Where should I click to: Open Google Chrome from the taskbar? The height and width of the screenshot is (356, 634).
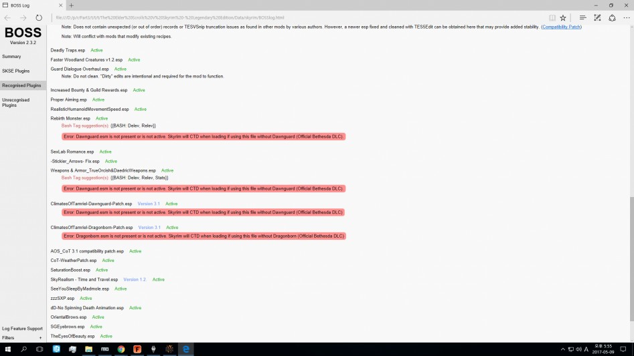[x=121, y=349]
